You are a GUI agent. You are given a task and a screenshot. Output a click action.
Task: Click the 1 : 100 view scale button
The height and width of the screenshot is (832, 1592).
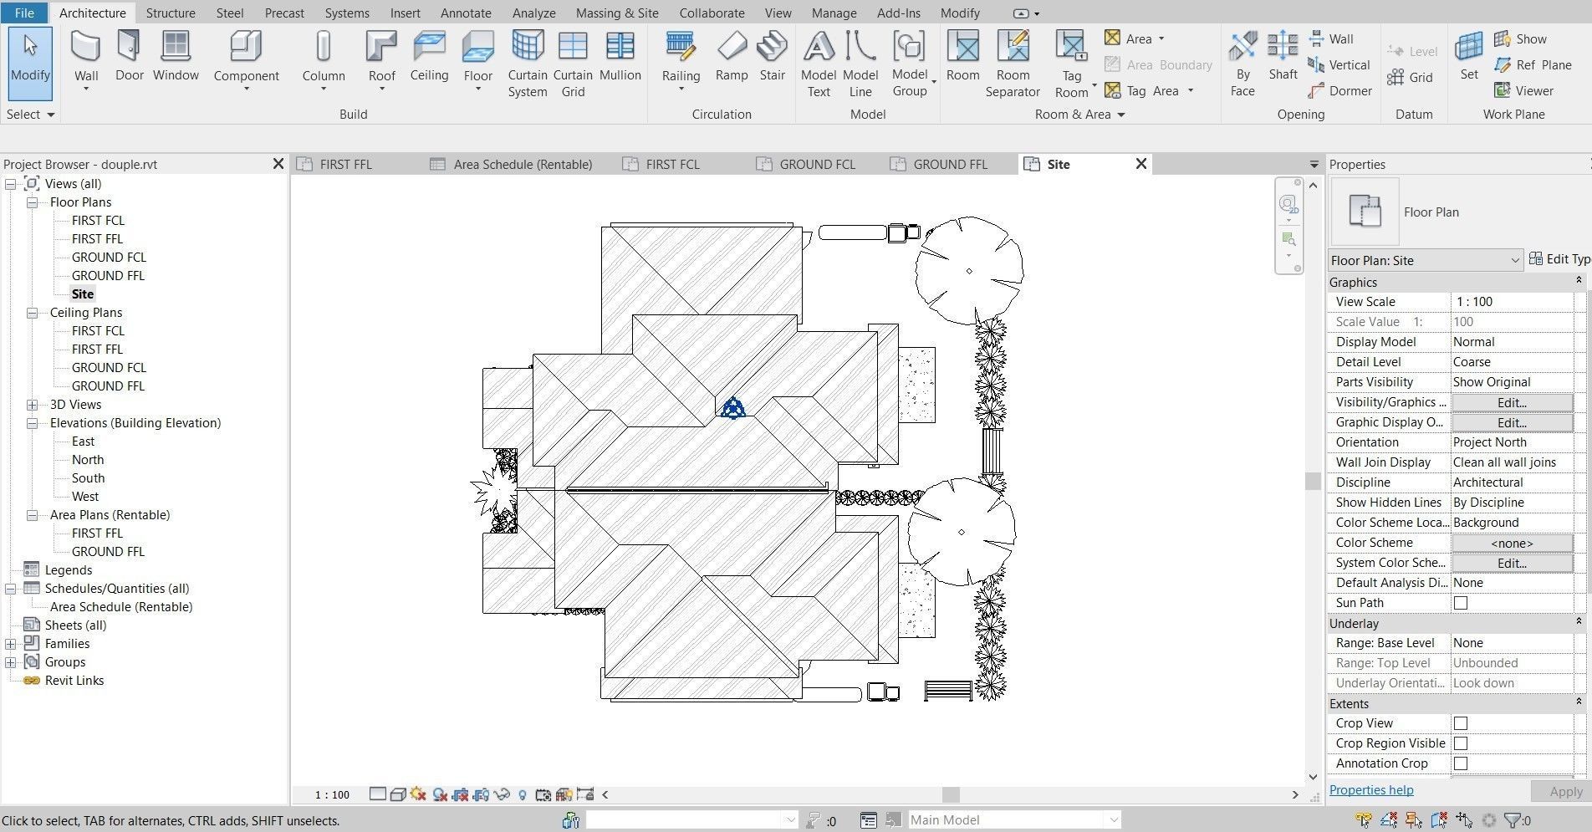point(332,794)
